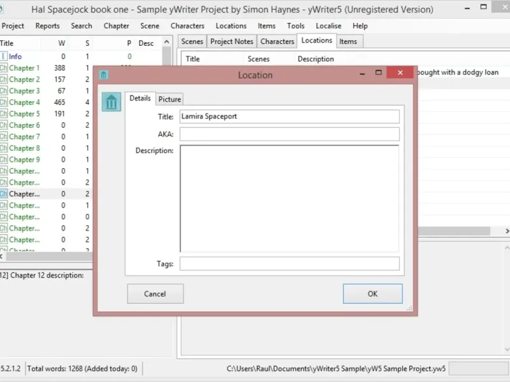Switch to the Scenes tab

[x=192, y=41]
